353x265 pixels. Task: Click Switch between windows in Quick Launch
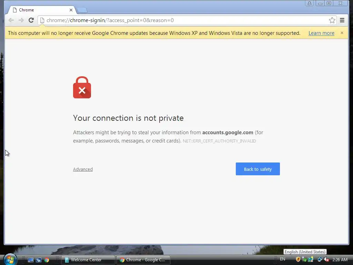(x=39, y=260)
